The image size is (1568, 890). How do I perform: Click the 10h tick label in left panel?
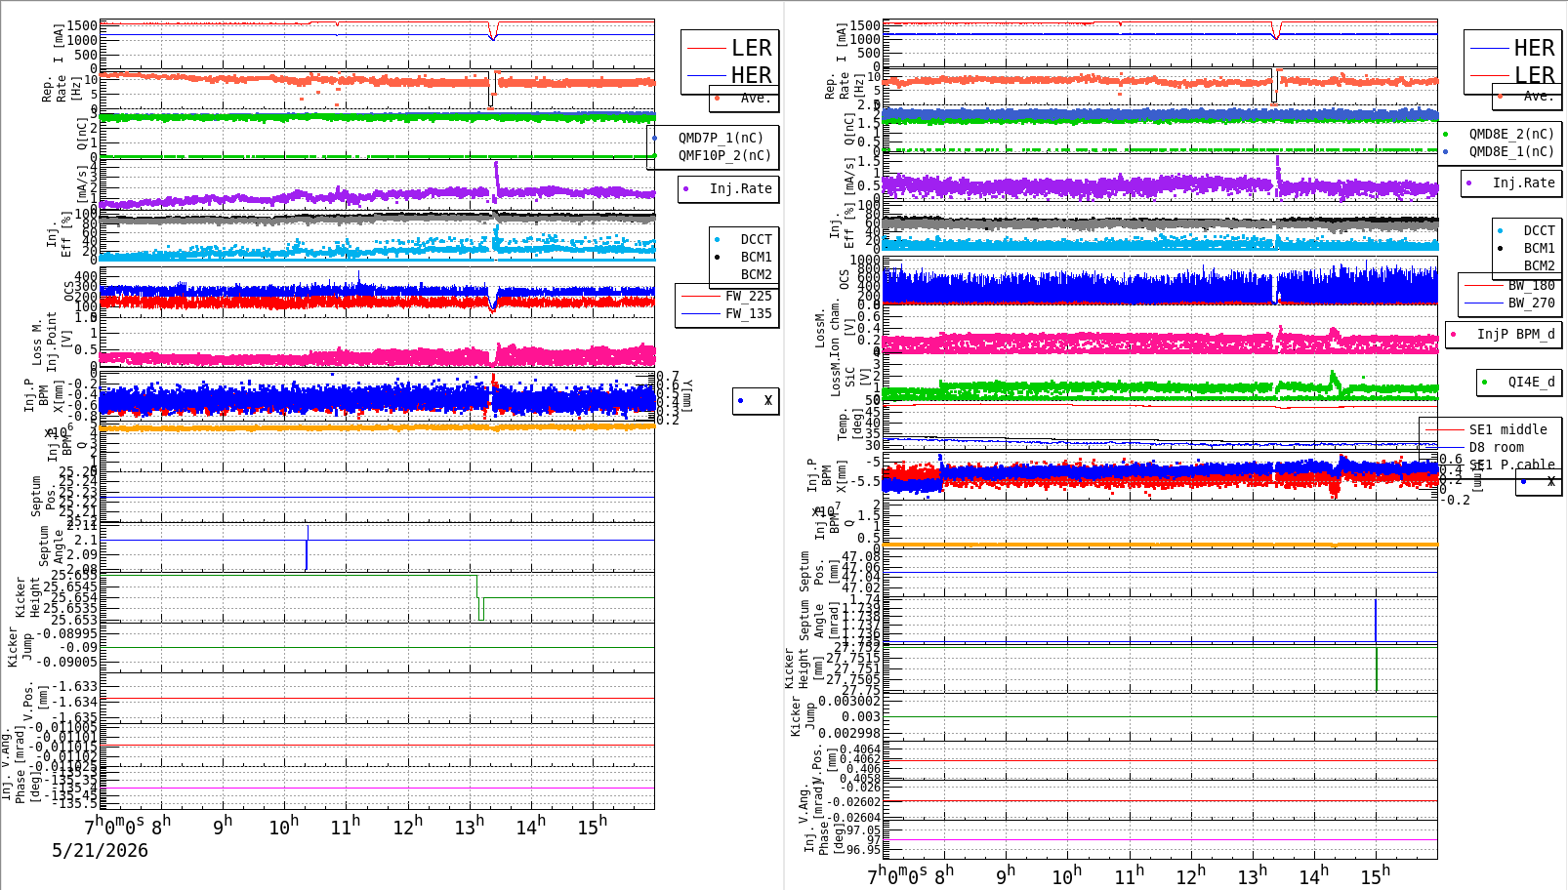click(x=284, y=827)
